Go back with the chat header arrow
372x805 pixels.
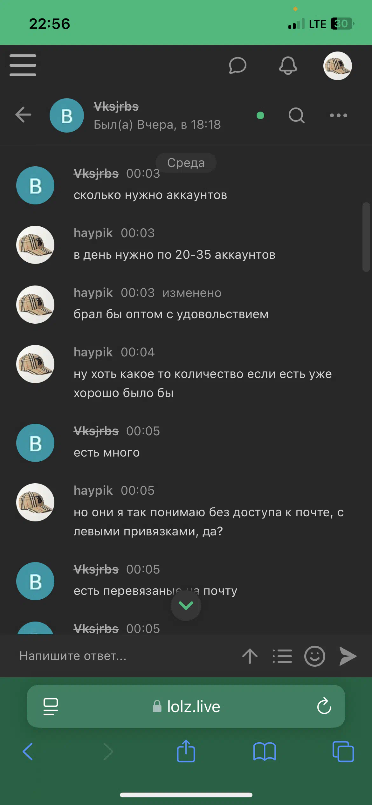[x=23, y=115]
